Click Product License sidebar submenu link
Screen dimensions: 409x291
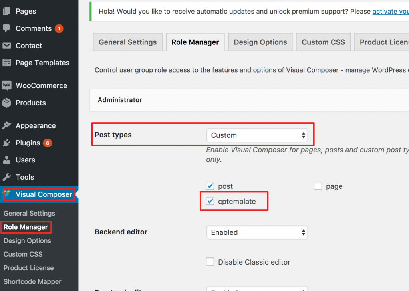click(x=28, y=268)
